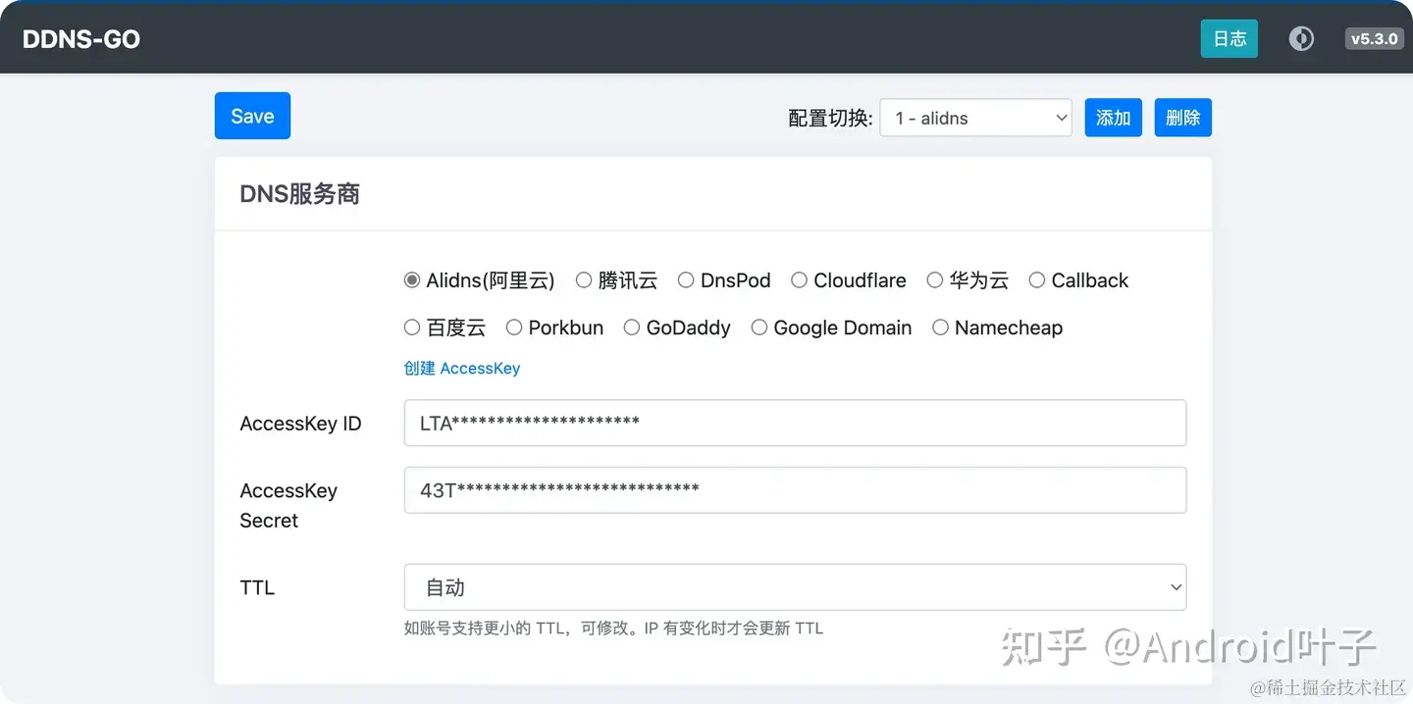Click the TTL field label
Image resolution: width=1413 pixels, height=704 pixels.
coord(257,588)
